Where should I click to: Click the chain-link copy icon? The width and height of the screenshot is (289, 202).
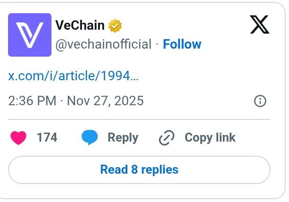167,138
